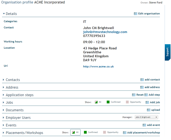This screenshot has height=140, width=171.
Task: Click the Add job icon
Action: (x=147, y=102)
